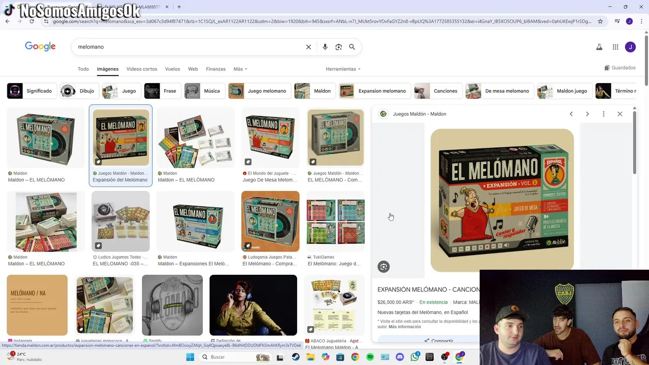
Task: Open the Juegos Maldón - Maldon source link
Action: coord(419,114)
